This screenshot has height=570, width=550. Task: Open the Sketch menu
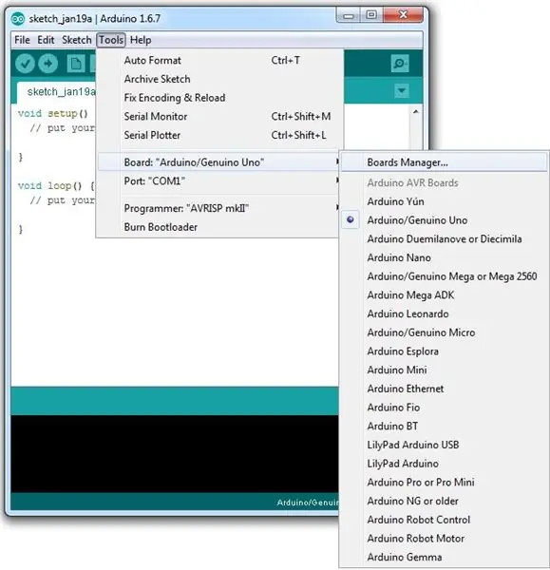[76, 40]
